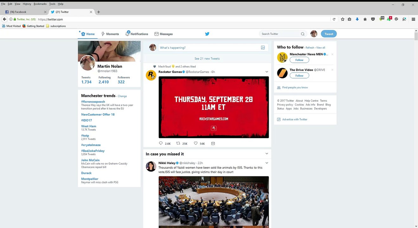Click Find people you know
The image size is (418, 228).
point(295,87)
